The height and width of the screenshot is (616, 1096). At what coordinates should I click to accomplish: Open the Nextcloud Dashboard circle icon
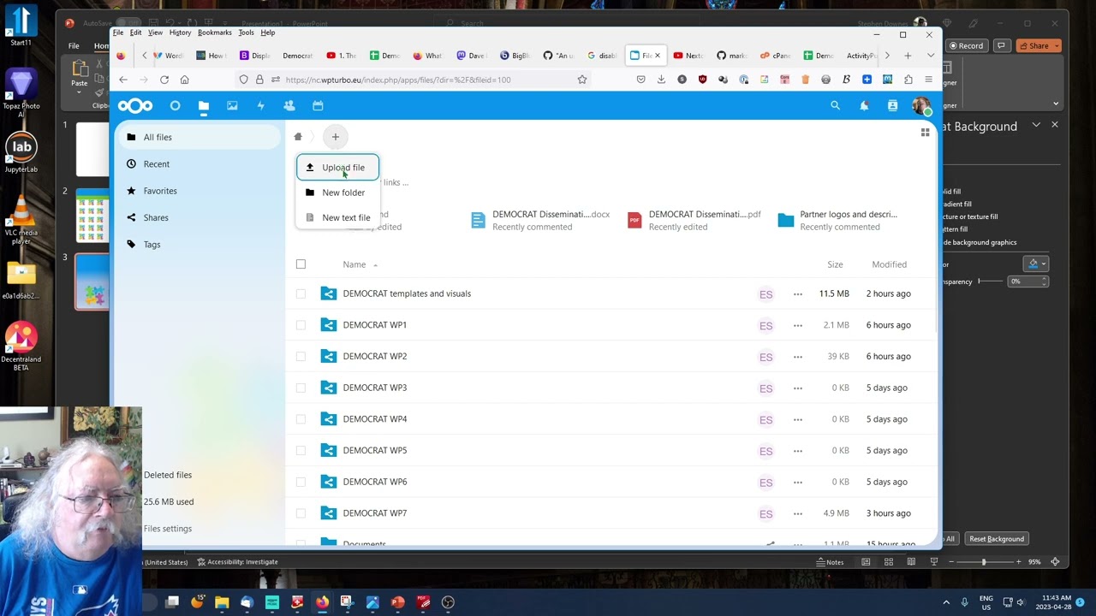(x=175, y=106)
